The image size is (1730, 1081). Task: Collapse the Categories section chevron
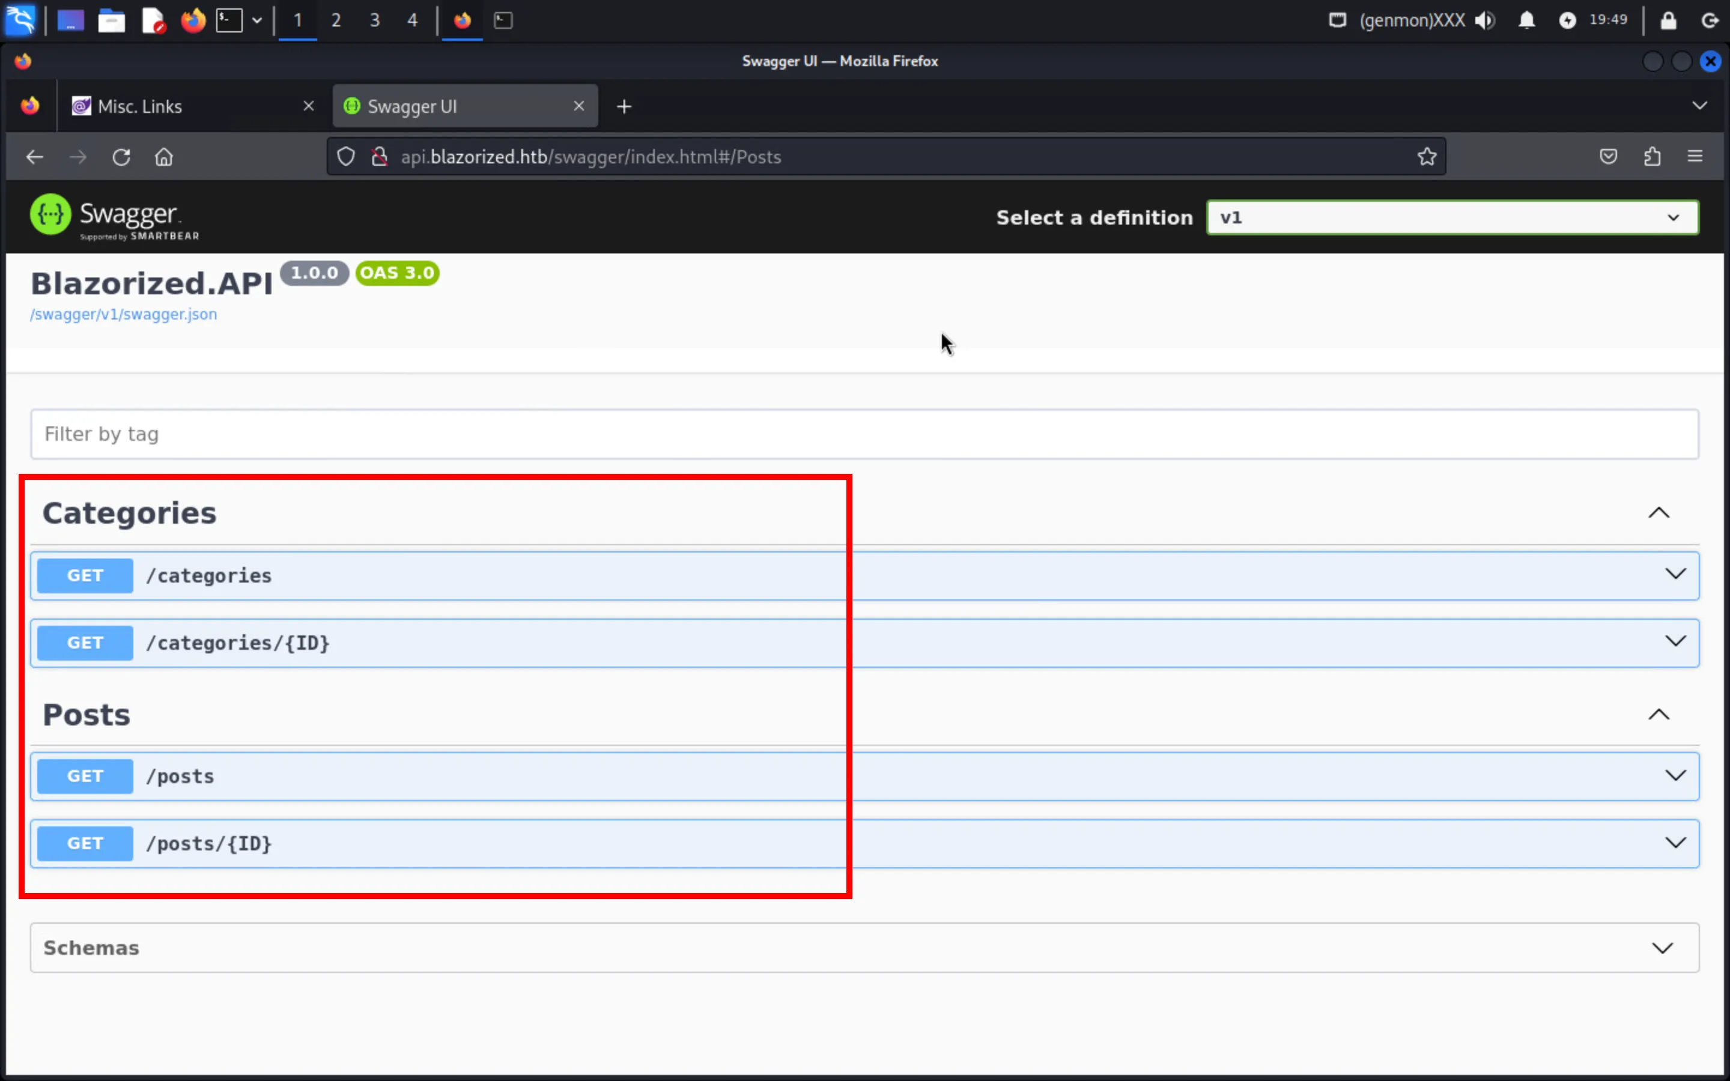click(1659, 513)
